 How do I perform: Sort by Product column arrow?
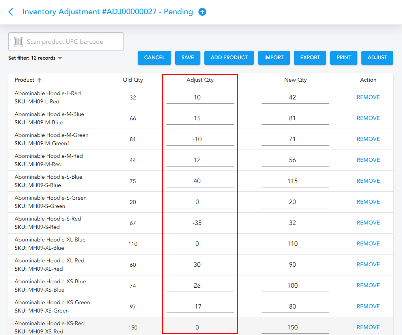pos(39,80)
